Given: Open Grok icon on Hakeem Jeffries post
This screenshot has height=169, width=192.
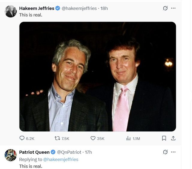Looking at the screenshot, I should pos(165,8).
